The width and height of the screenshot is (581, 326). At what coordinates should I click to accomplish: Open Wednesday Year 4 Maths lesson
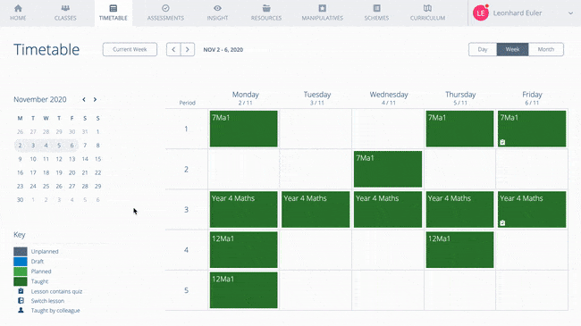point(388,209)
